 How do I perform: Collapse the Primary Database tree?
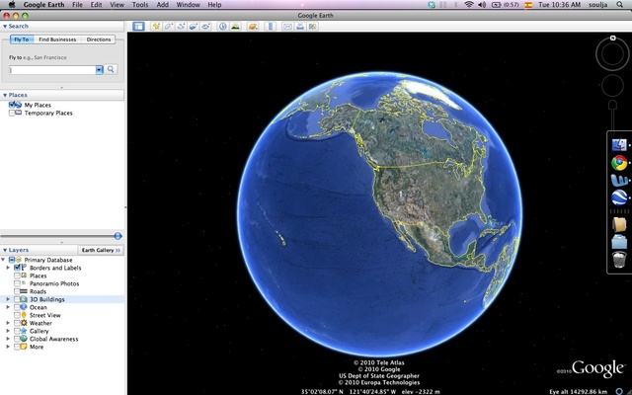point(3,260)
